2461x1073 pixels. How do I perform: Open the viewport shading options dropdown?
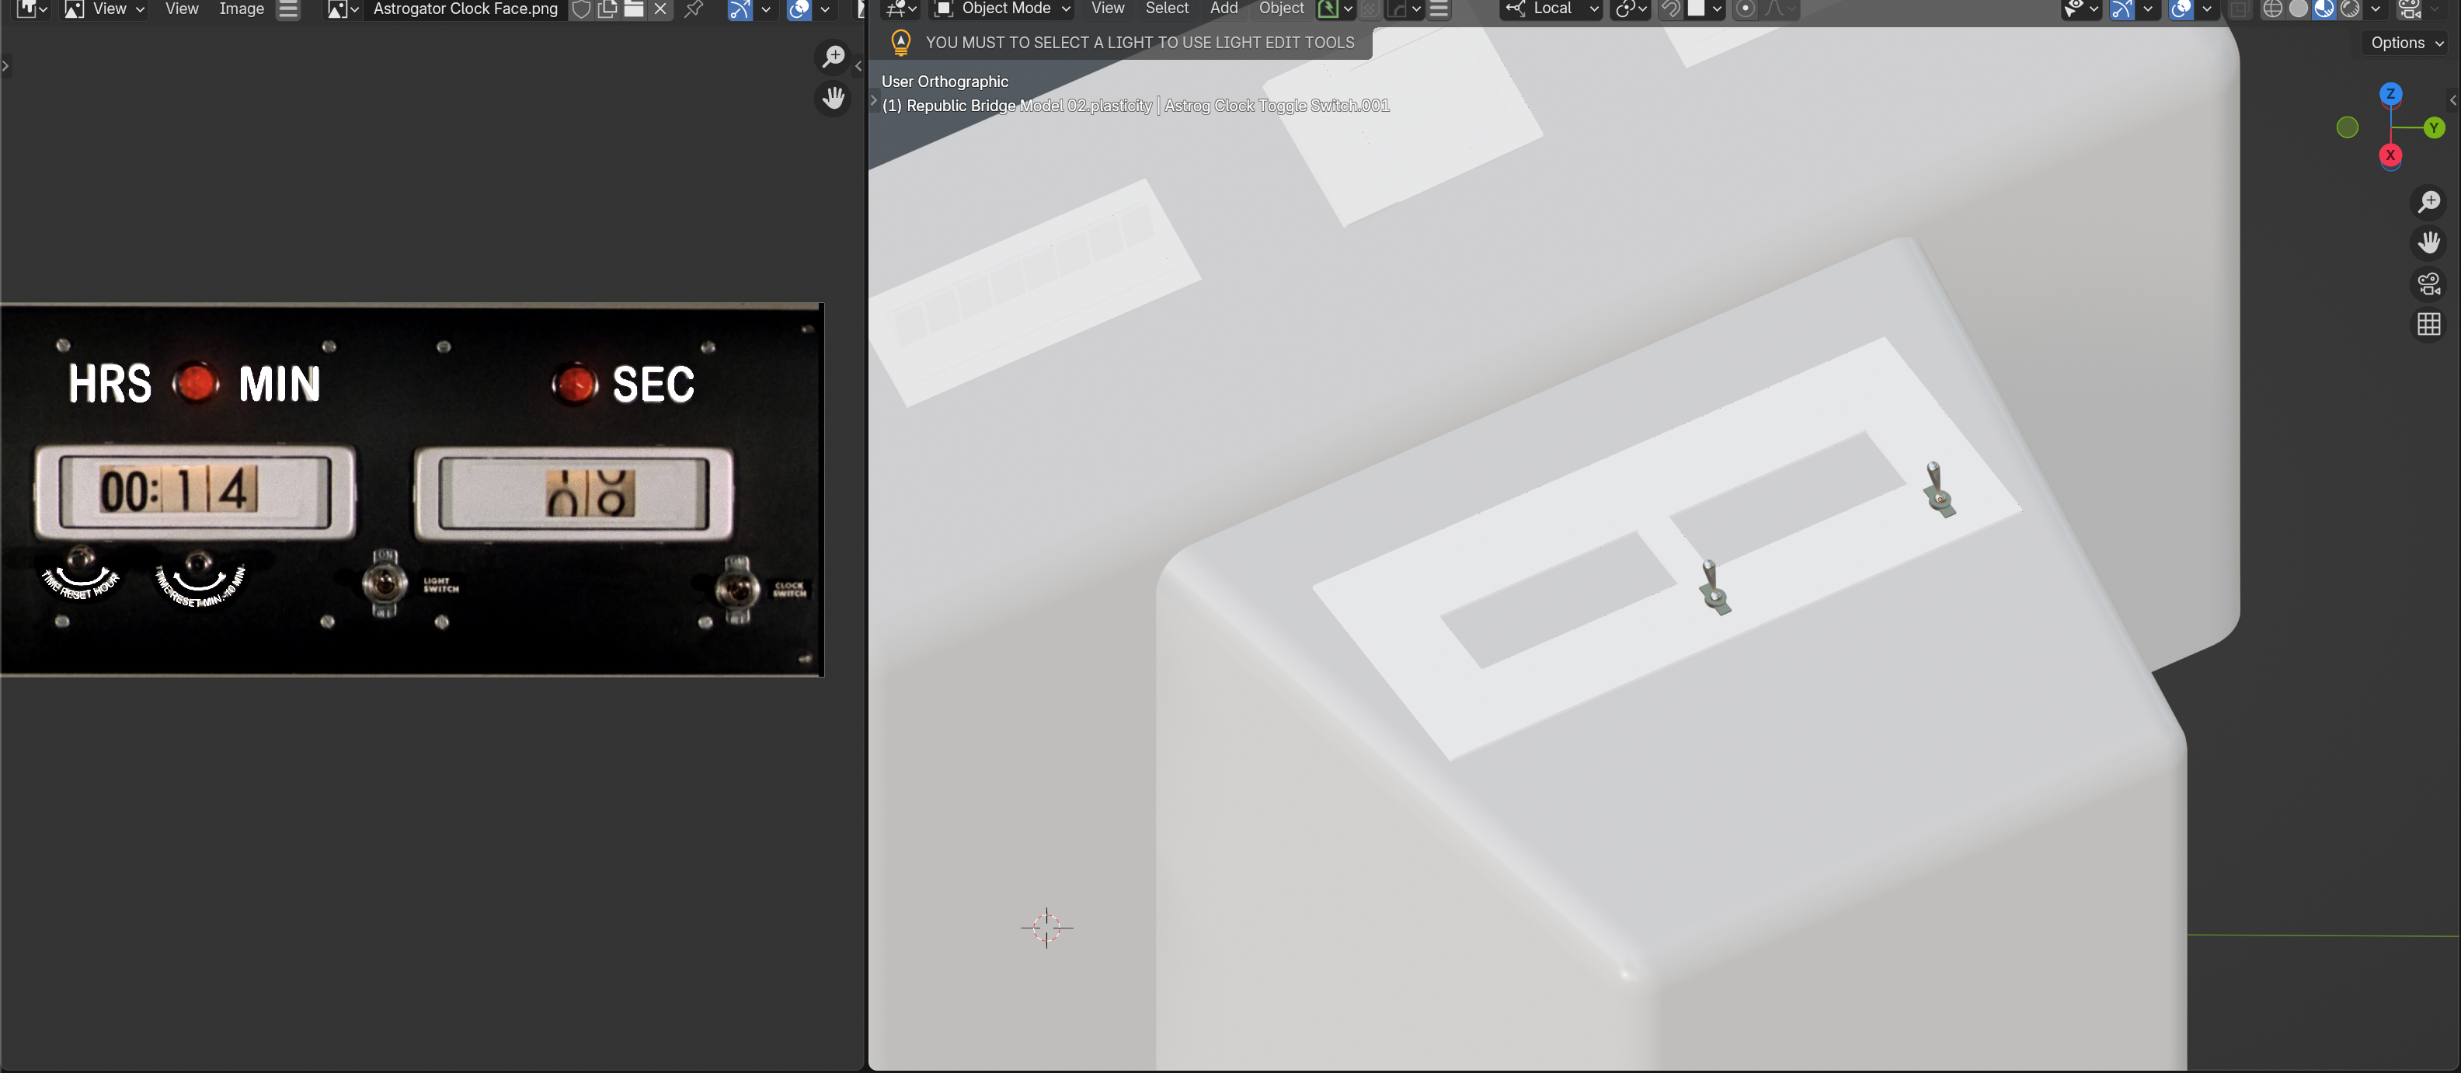2375,9
